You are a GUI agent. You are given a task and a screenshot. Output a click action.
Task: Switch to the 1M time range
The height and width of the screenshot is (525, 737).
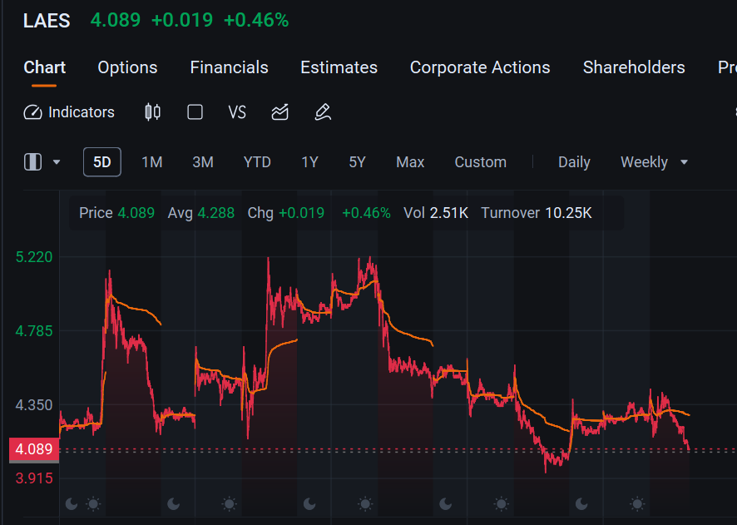[152, 162]
